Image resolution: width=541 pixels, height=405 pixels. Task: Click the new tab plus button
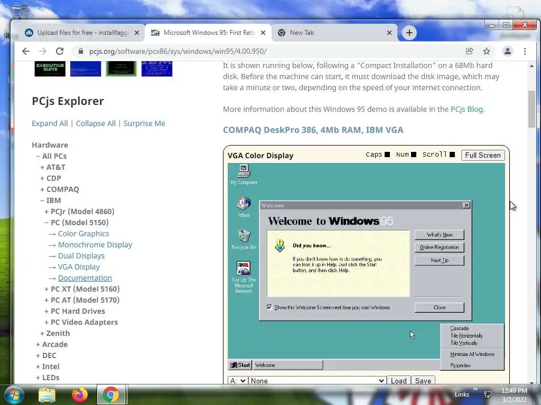pyautogui.click(x=409, y=33)
